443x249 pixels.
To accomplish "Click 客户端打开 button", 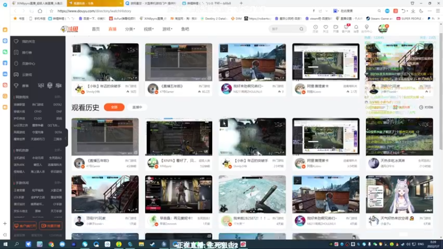I will pos(25,226).
